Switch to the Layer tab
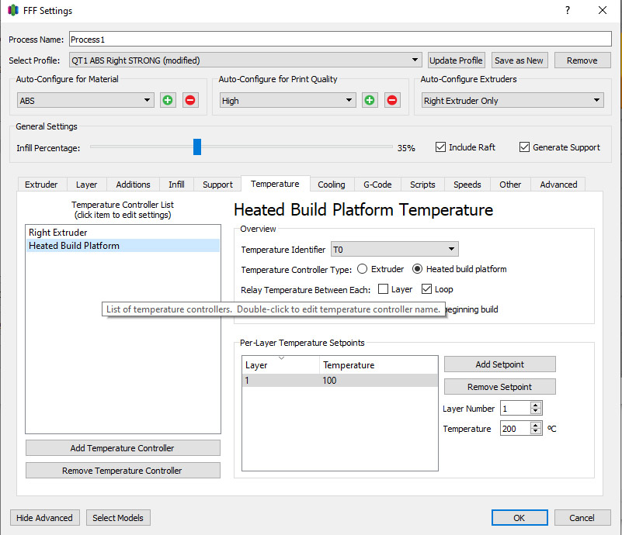The width and height of the screenshot is (622, 535). click(x=86, y=185)
